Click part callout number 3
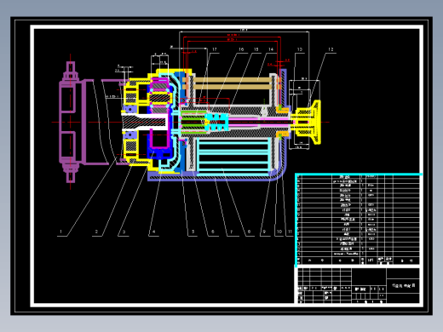443x332 pixels. click(x=124, y=232)
